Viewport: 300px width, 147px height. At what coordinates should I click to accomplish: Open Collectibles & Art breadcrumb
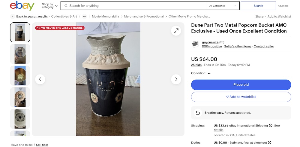point(64,17)
